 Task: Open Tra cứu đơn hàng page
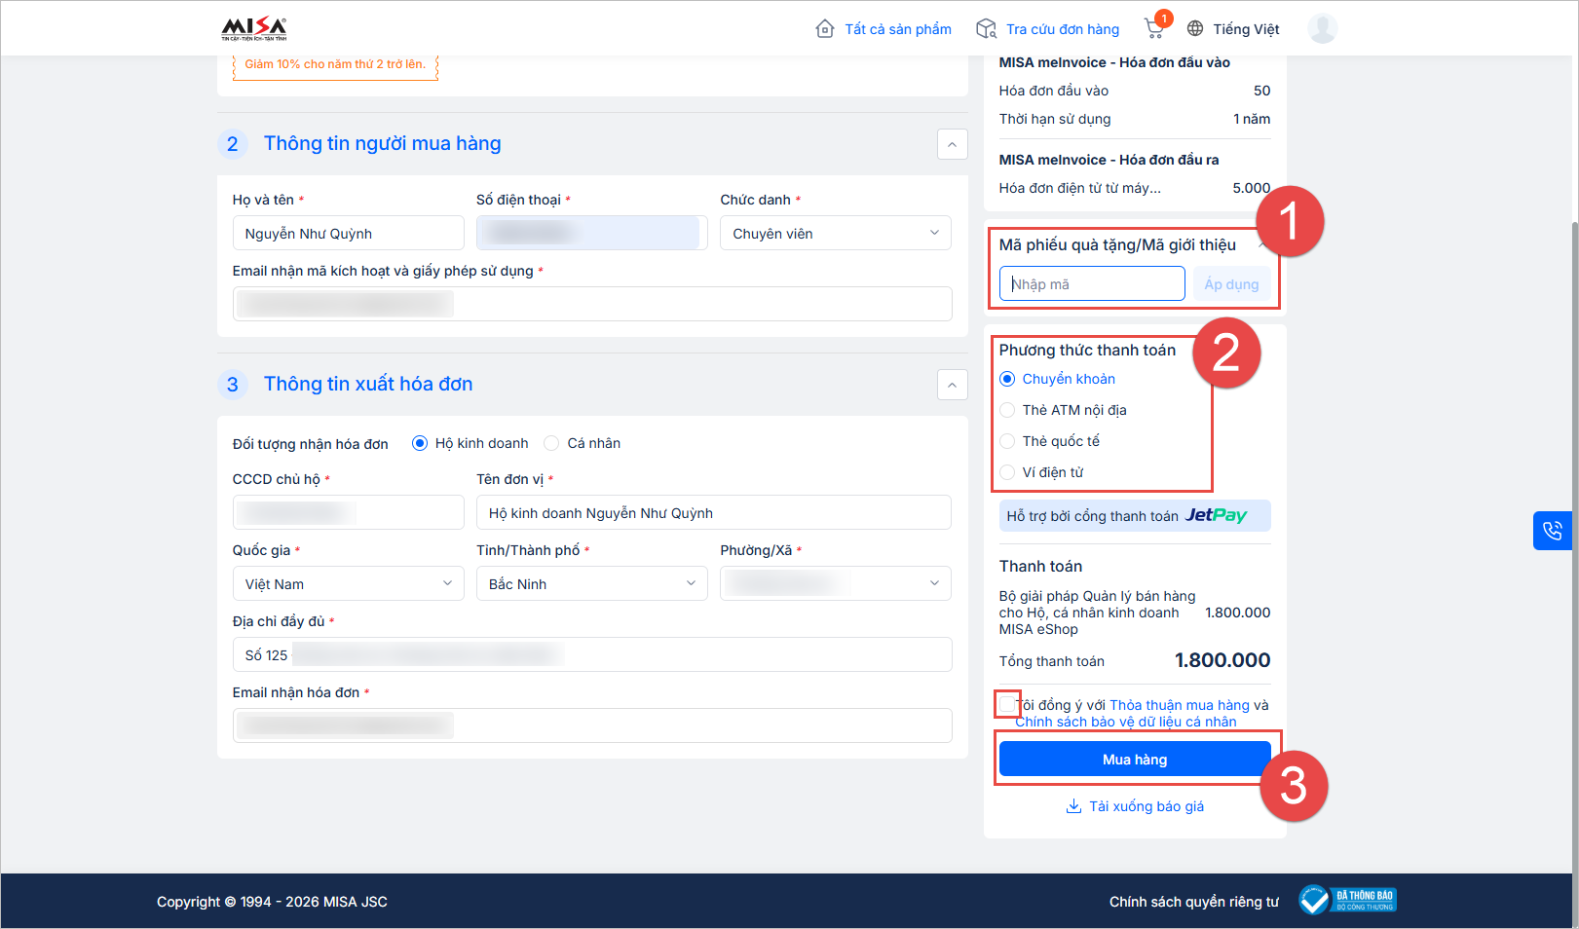coord(1048,29)
